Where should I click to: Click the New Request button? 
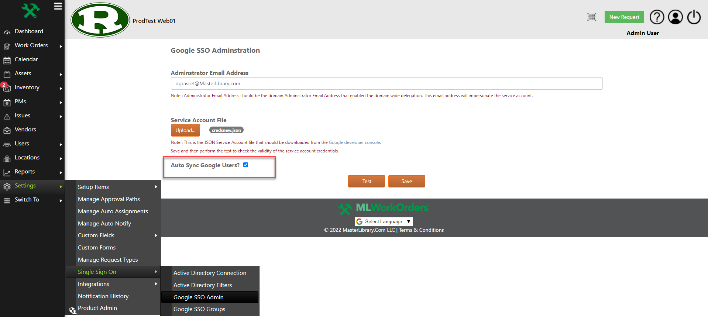pyautogui.click(x=624, y=17)
